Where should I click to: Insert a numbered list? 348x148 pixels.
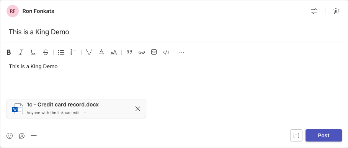pyautogui.click(x=73, y=52)
